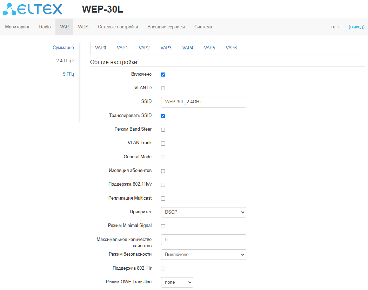Click the SSID text field
368x290 pixels.
(x=203, y=102)
